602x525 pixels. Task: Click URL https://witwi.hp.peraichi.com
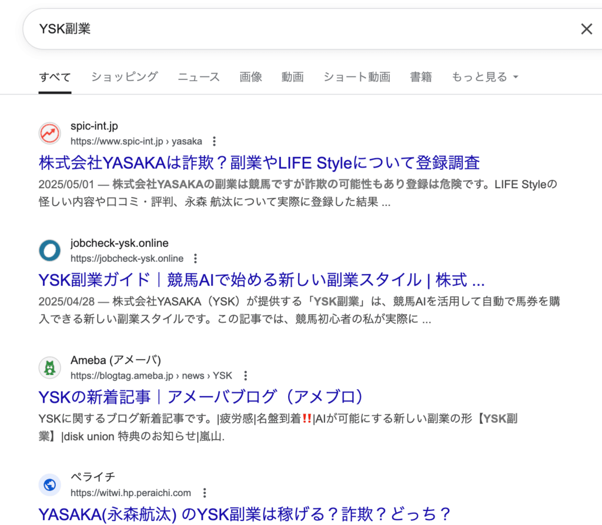[131, 493]
